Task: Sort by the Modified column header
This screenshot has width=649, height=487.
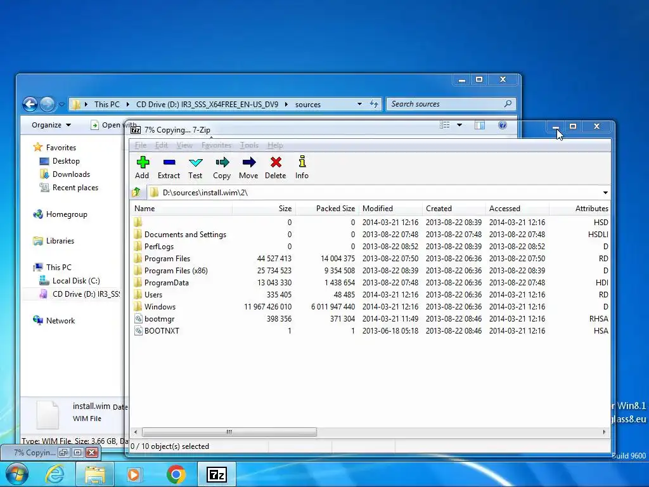Action: (x=390, y=208)
